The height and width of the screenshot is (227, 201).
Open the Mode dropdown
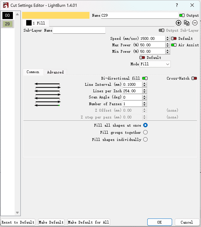point(155,64)
